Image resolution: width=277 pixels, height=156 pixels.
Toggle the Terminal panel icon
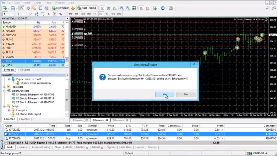pos(40,8)
